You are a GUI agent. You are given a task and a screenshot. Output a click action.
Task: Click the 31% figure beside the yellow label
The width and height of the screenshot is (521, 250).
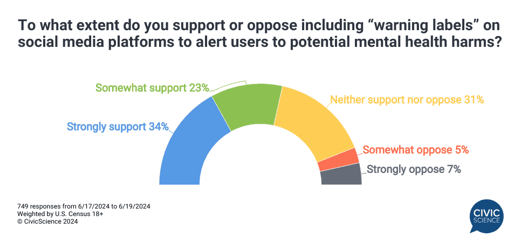[x=474, y=100]
